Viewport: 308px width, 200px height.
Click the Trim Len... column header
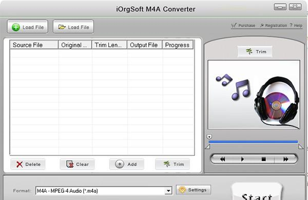pyautogui.click(x=109, y=45)
